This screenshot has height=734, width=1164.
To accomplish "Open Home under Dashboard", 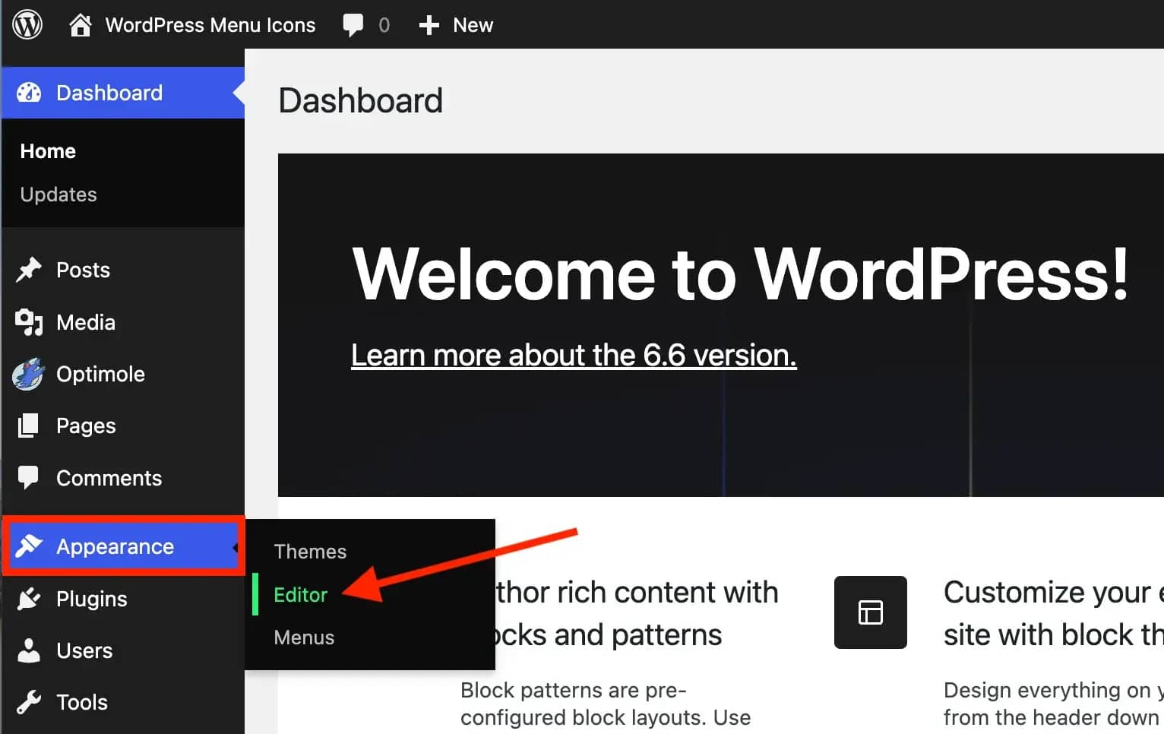I will 48,151.
